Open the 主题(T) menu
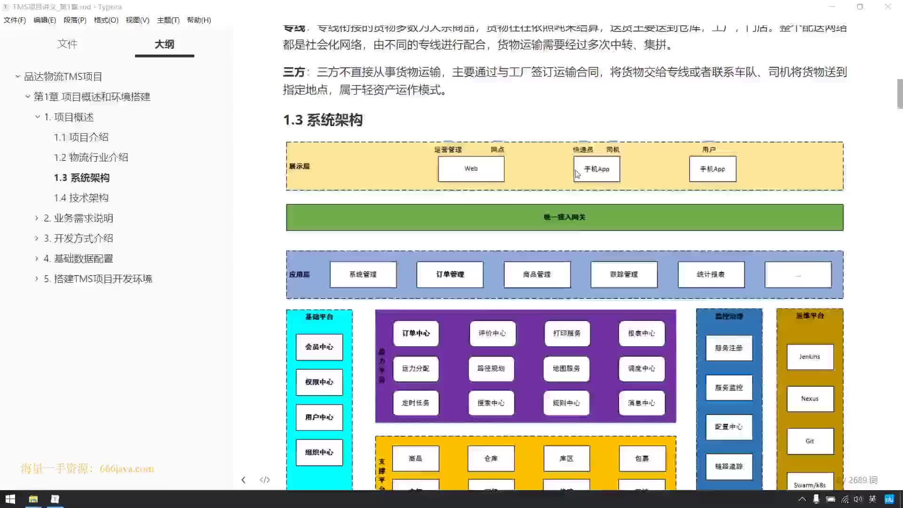The height and width of the screenshot is (508, 903). 168,20
